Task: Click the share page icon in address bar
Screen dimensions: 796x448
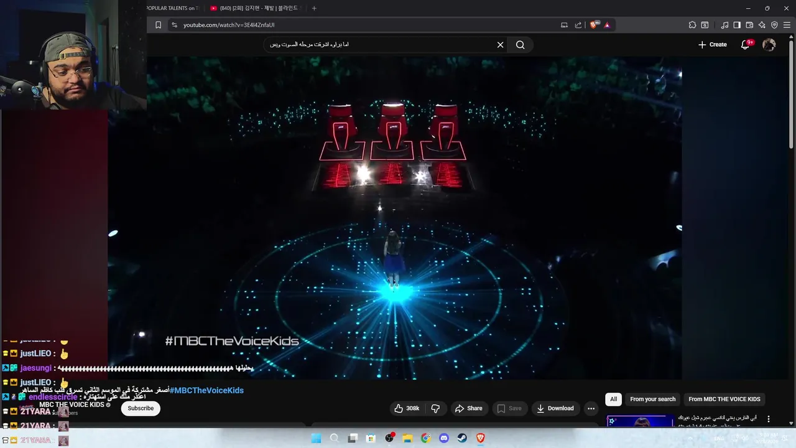Action: 578,25
